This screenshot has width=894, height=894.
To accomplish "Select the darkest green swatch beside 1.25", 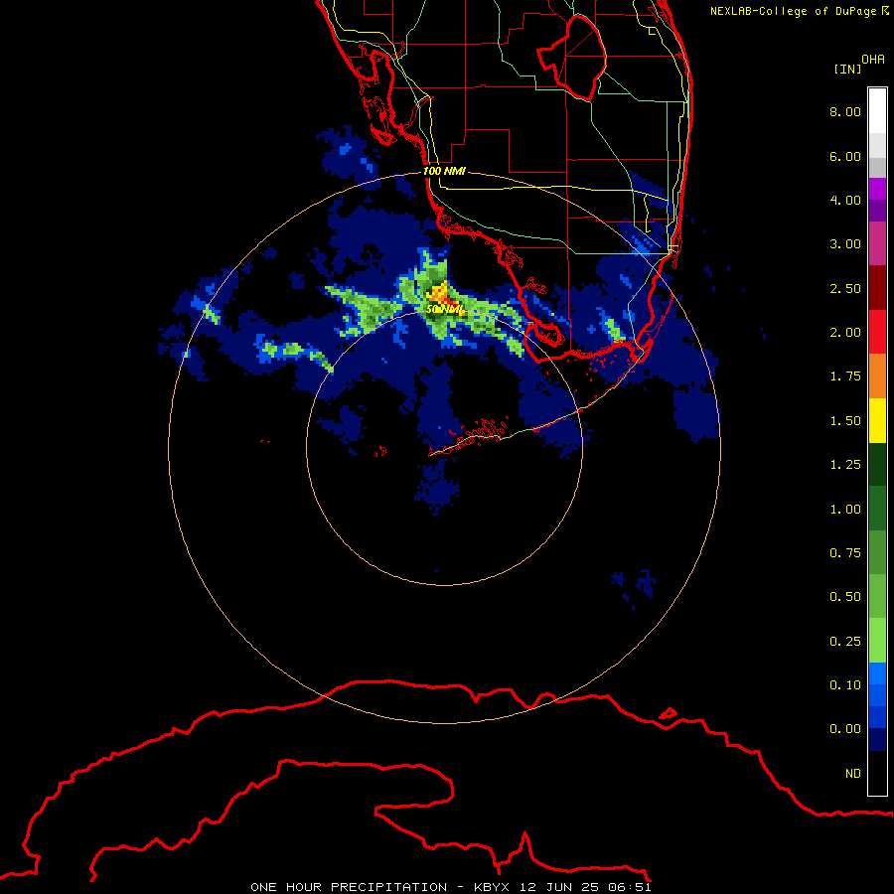I will click(x=877, y=465).
